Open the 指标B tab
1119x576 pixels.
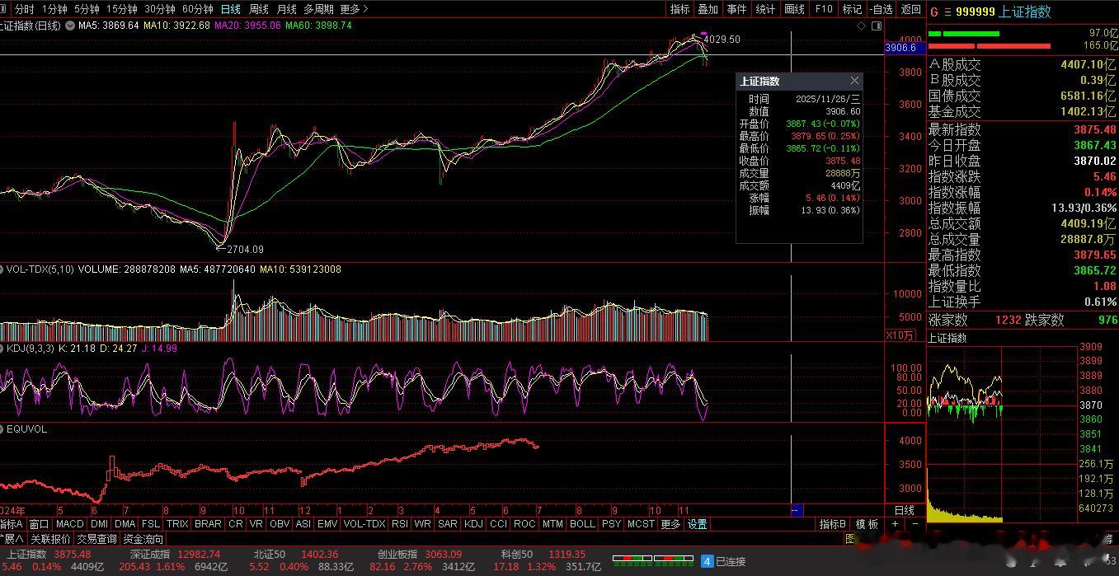tap(833, 524)
